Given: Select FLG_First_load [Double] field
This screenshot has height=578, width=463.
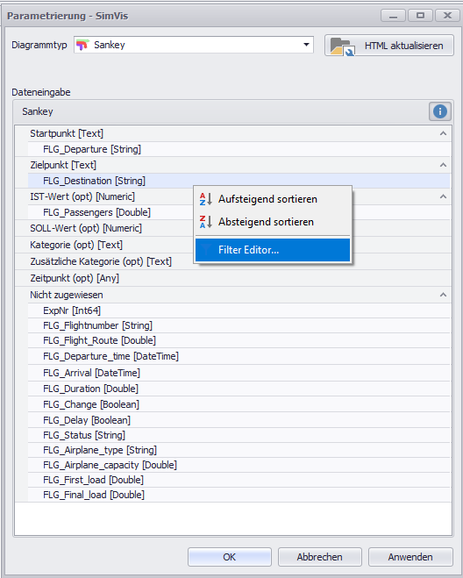Looking at the screenshot, I should [239, 480].
